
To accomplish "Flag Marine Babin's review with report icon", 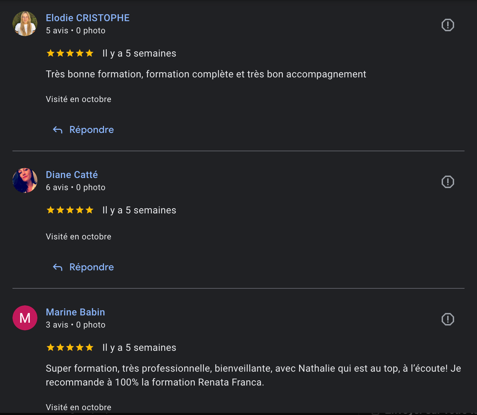I will [x=448, y=319].
